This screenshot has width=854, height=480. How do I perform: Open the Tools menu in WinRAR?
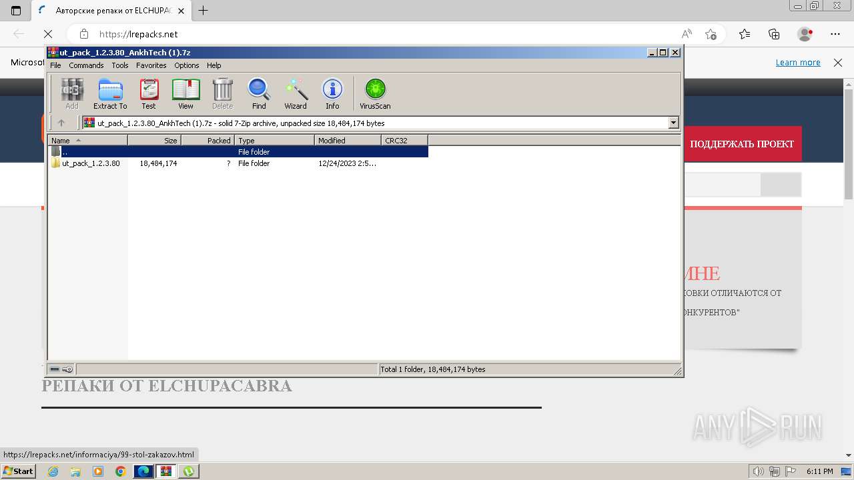click(120, 65)
